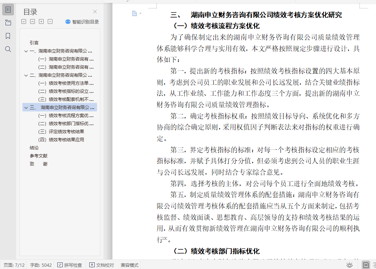
Task: Click heading 三、湖南申立财务咨询有限公司绩效考核方案优化研究 in document
Action: coord(256,15)
